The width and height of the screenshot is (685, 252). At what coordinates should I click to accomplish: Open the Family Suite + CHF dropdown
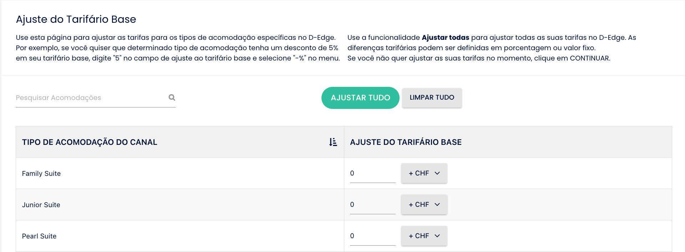[x=424, y=173]
